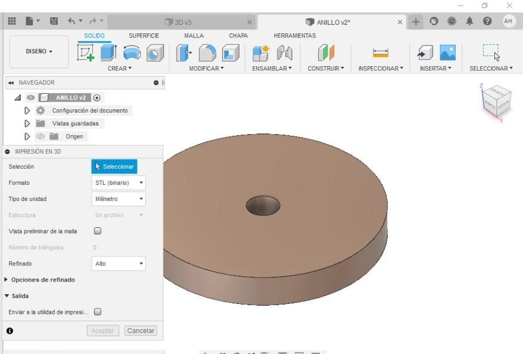
Task: Open the SELECCIONAR menu
Action: tap(491, 68)
